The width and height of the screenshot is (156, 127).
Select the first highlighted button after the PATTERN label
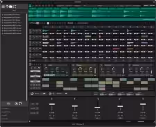click(37, 23)
